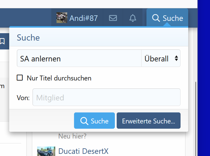
Task: Click the magnifier icon in navigation bar
Action: (156, 18)
